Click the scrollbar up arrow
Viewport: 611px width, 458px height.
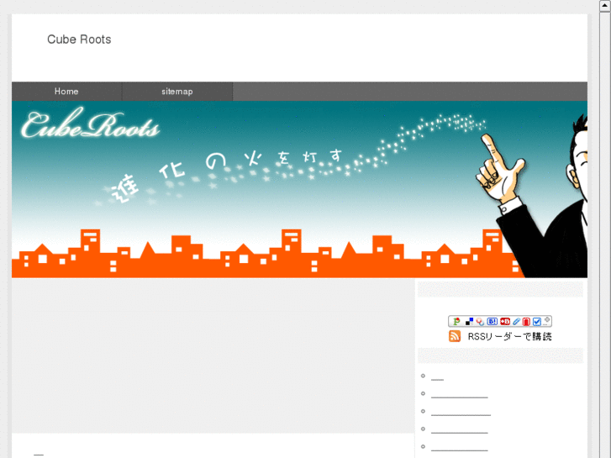605,5
